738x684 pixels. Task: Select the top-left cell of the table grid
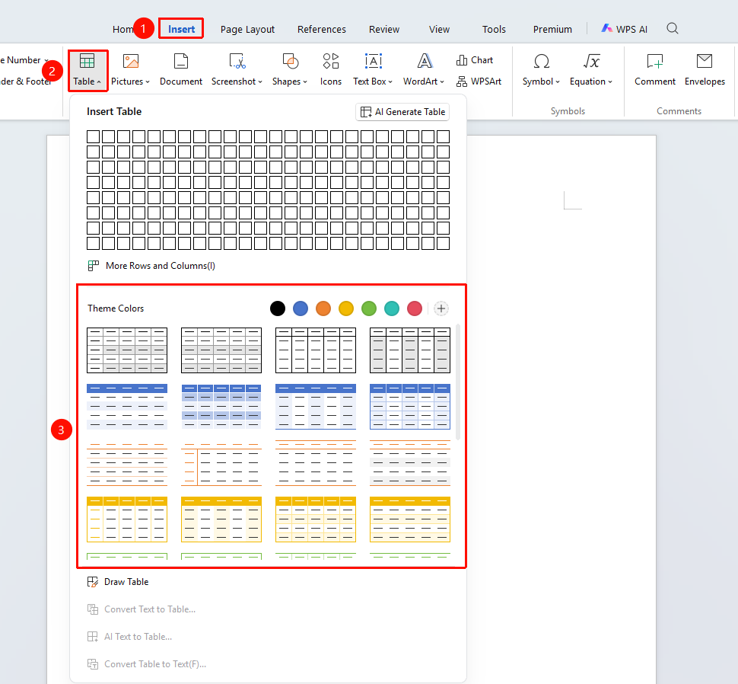[93, 136]
